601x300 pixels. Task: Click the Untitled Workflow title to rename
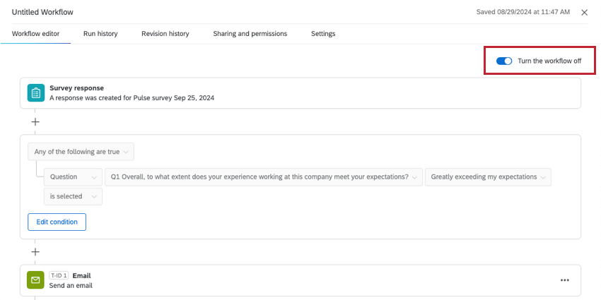pos(42,13)
